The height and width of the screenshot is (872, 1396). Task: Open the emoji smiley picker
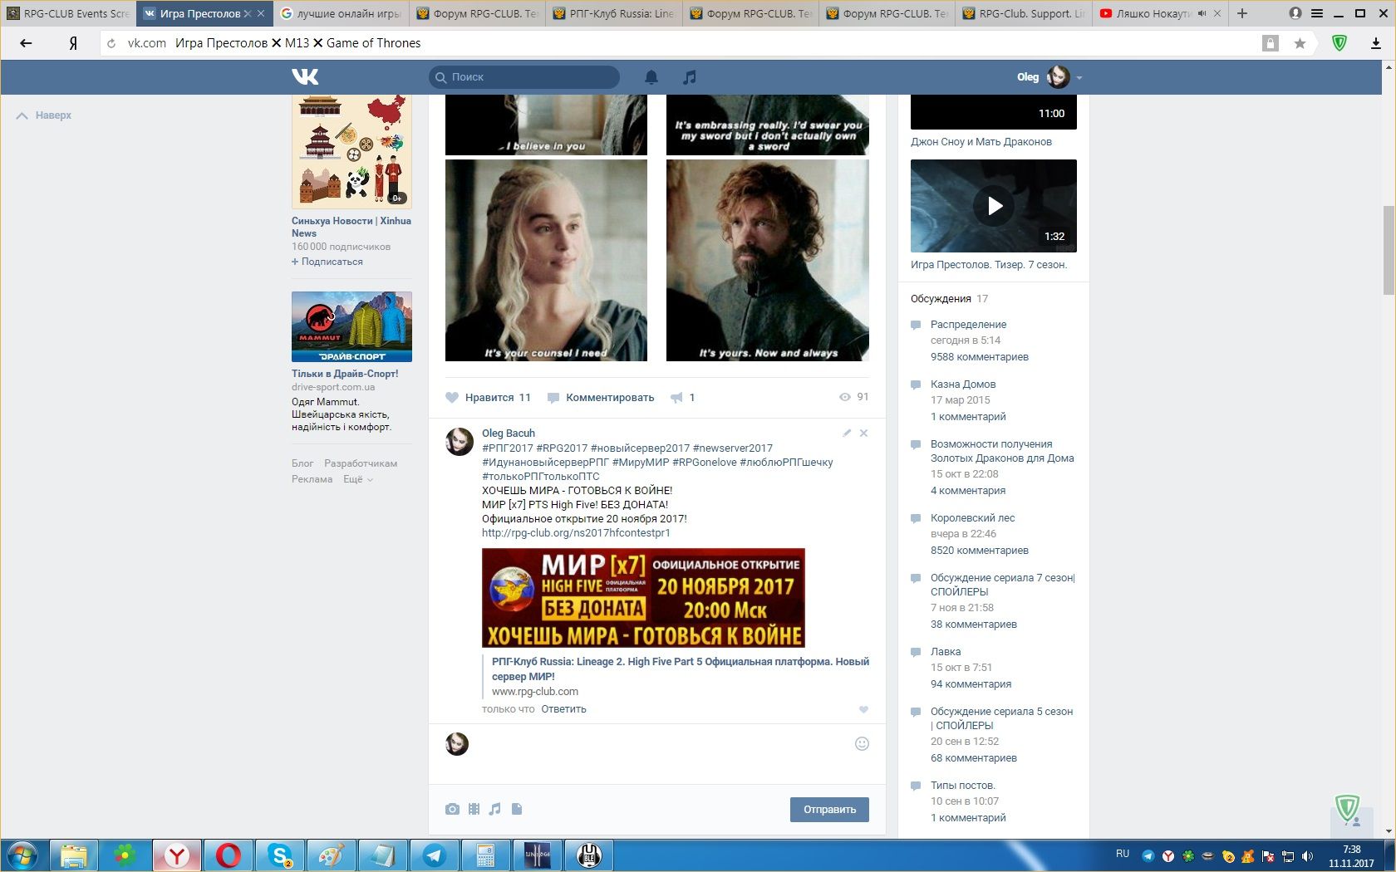pos(862,744)
